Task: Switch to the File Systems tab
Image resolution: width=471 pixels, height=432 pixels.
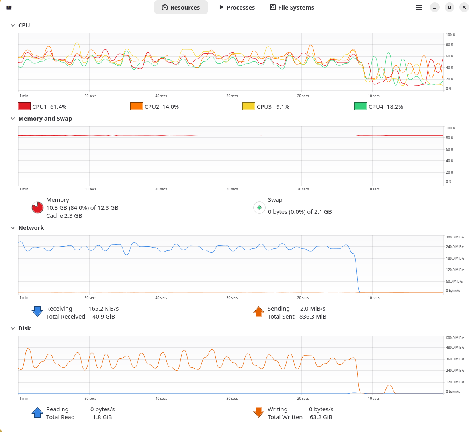Action: click(x=292, y=7)
